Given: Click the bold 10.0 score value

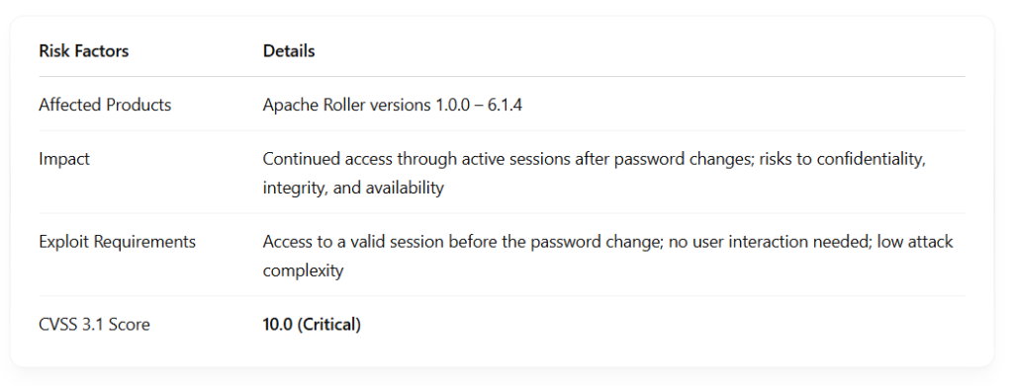Looking at the screenshot, I should pos(278,324).
